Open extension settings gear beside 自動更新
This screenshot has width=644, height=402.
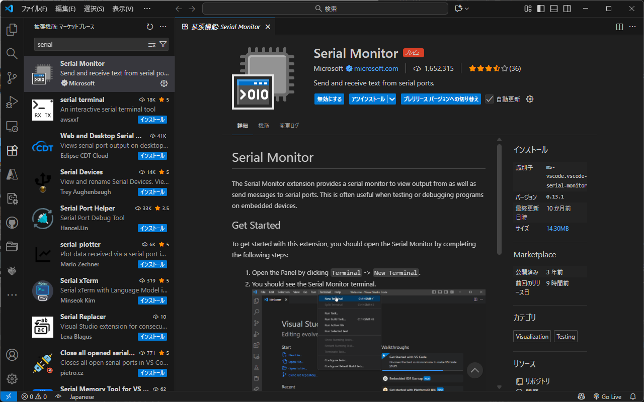pyautogui.click(x=529, y=99)
